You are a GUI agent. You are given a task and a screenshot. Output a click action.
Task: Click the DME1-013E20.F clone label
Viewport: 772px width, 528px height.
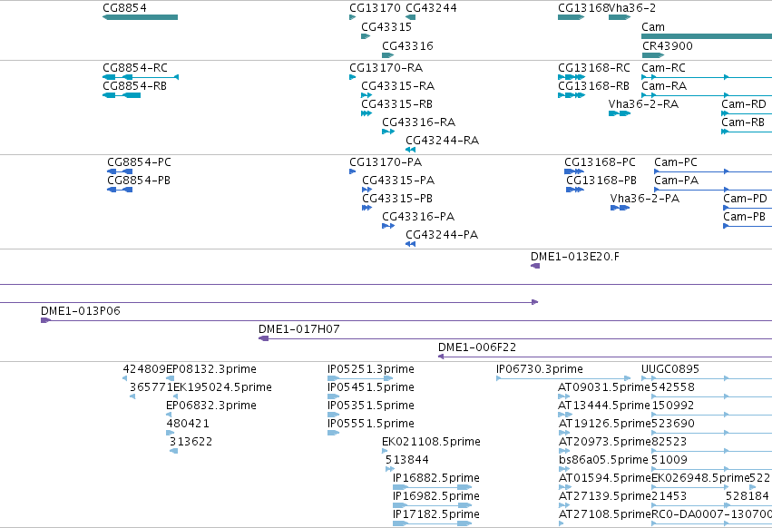coord(575,257)
